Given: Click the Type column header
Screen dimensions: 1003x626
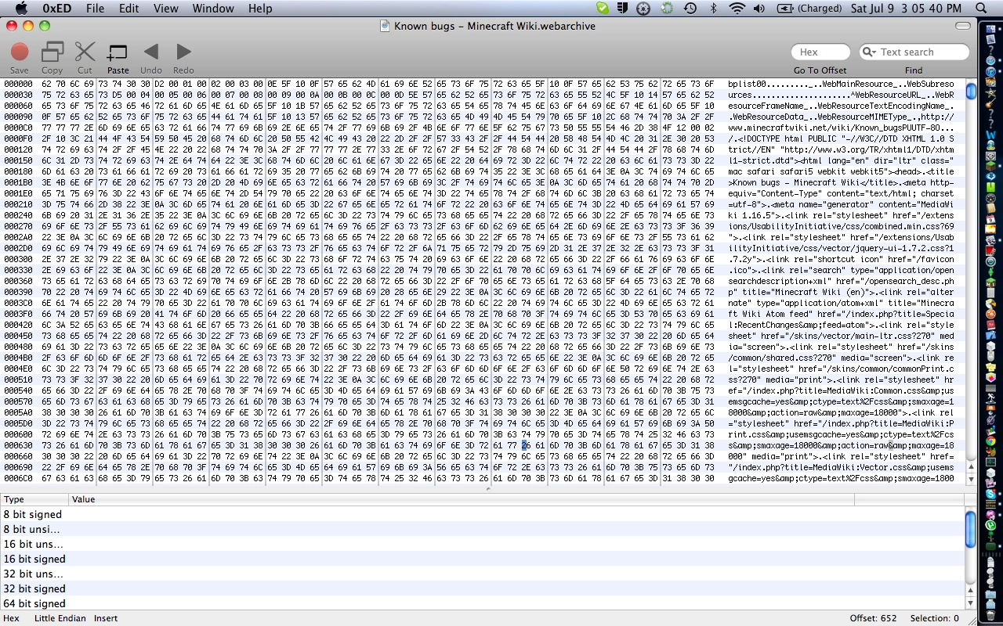Looking at the screenshot, I should coord(34,499).
